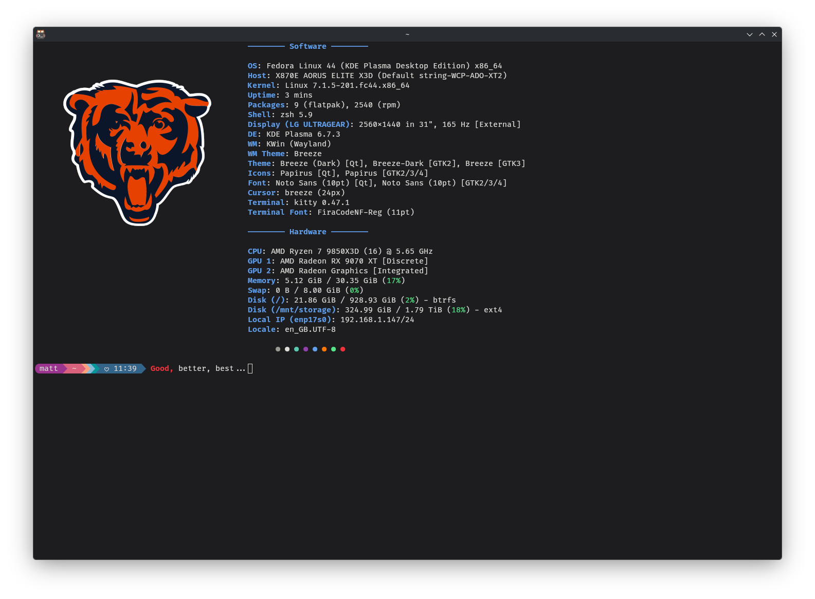Maximize the terminal window
This screenshot has width=815, height=599.
(x=762, y=34)
